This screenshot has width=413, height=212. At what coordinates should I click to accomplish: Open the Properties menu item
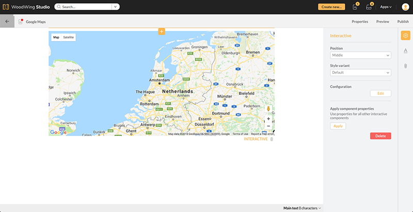tap(360, 22)
